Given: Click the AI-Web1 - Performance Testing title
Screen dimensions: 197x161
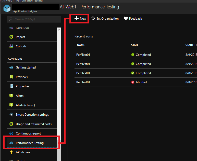Looking at the screenshot, I should [89, 7].
